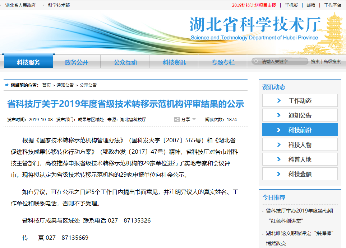346x248 pixels.
Task: Click the chevron icon beside 科普天地
Action: pos(279,159)
